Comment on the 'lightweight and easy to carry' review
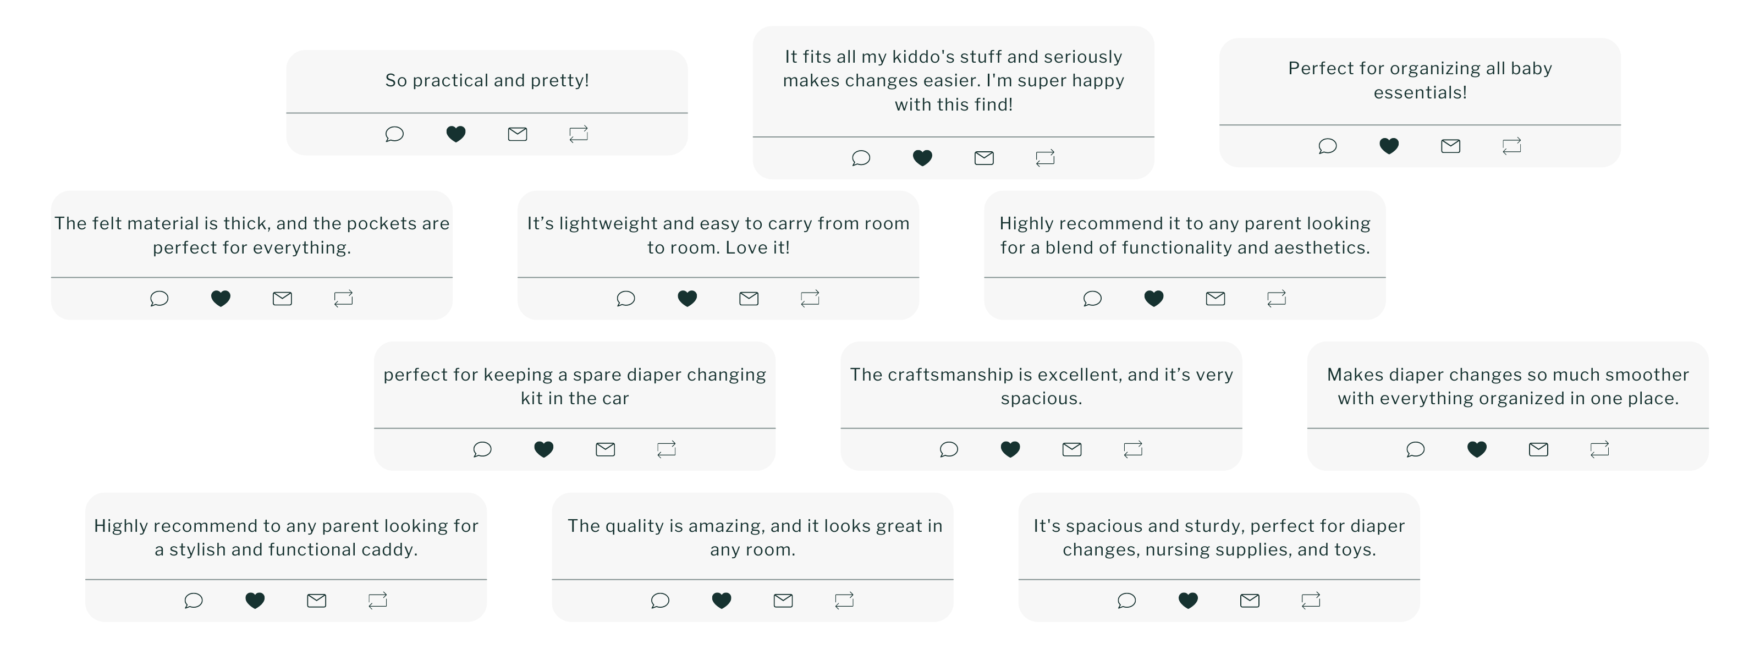This screenshot has width=1760, height=660. (625, 299)
